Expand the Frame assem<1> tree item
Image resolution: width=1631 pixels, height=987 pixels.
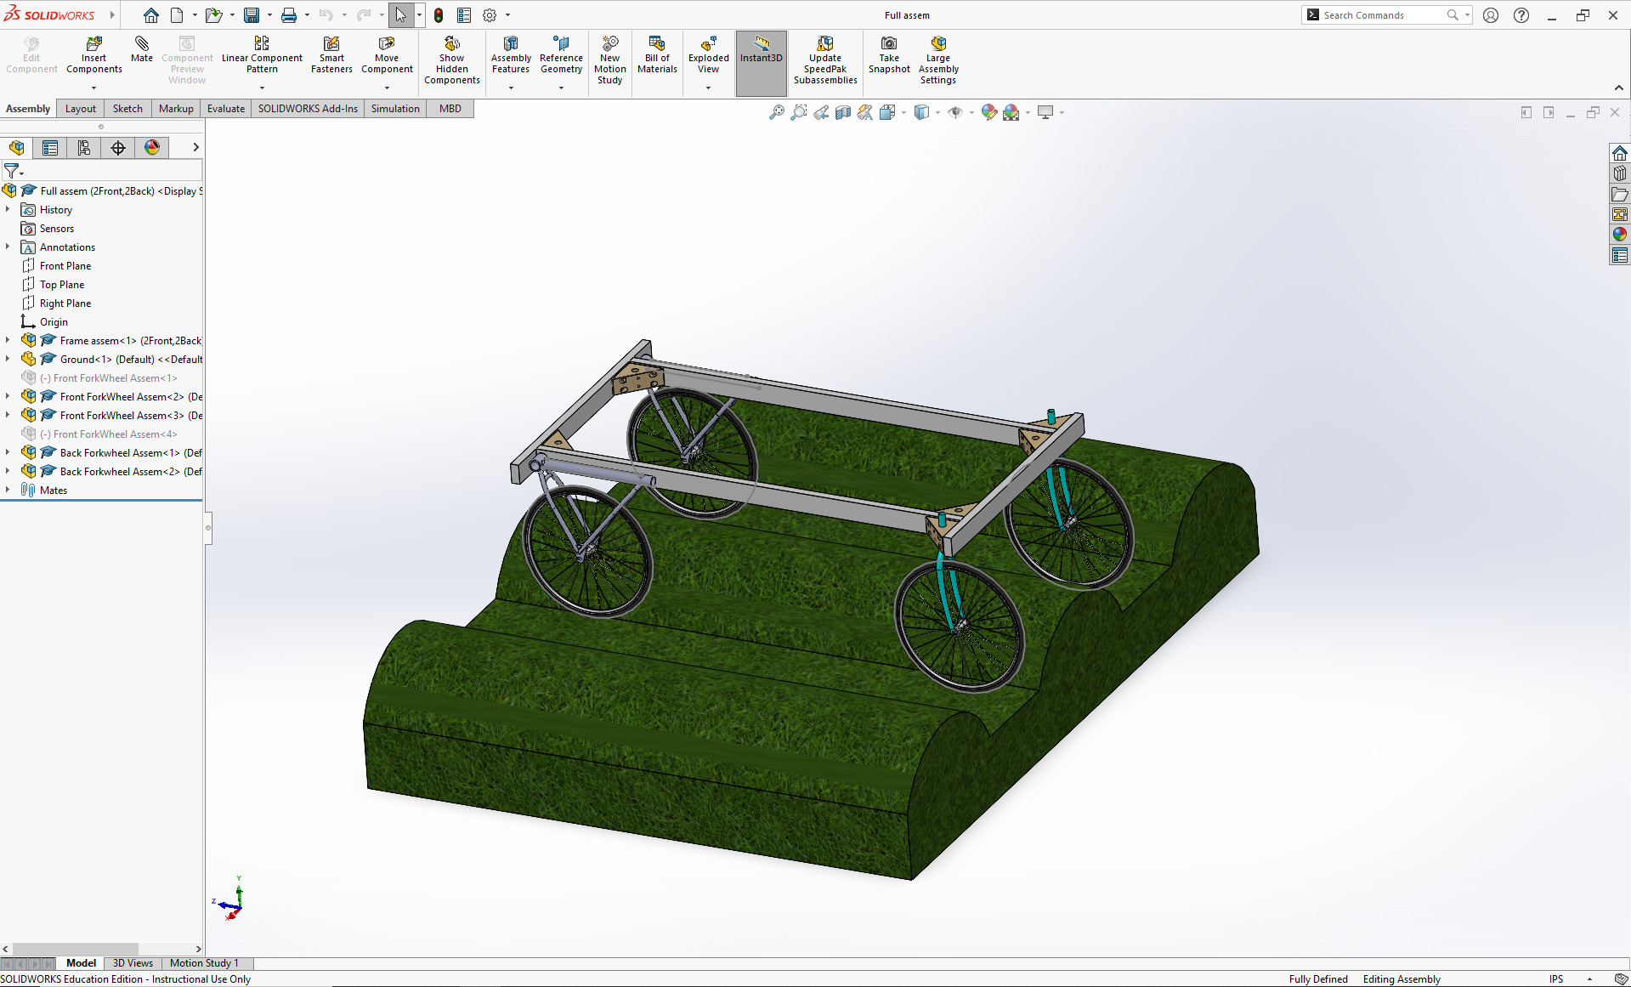click(x=9, y=340)
